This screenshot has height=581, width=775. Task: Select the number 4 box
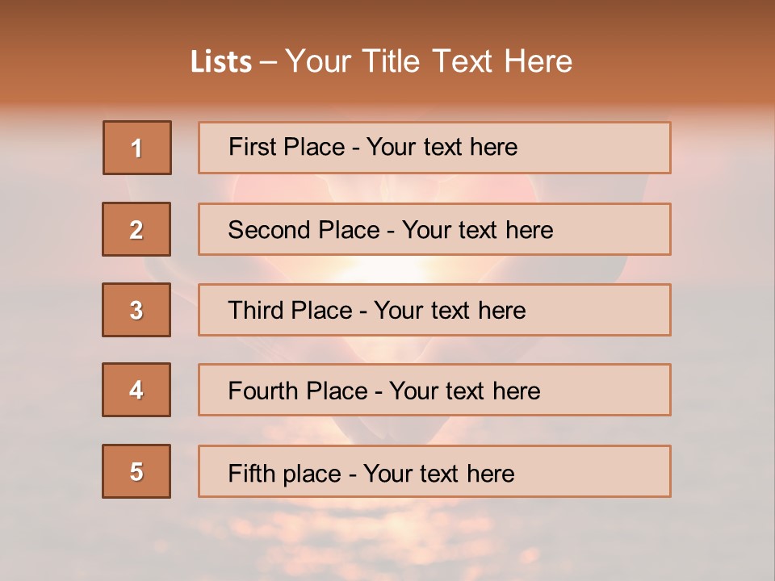(x=136, y=390)
